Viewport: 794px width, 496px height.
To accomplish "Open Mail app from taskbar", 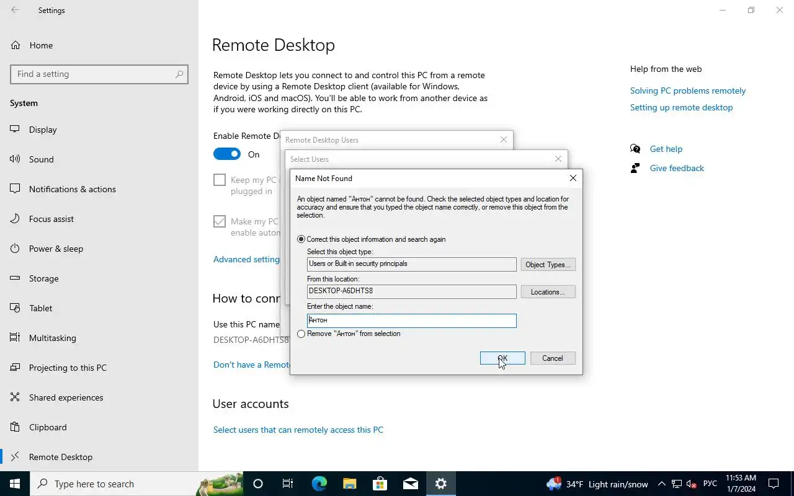I will pyautogui.click(x=410, y=484).
